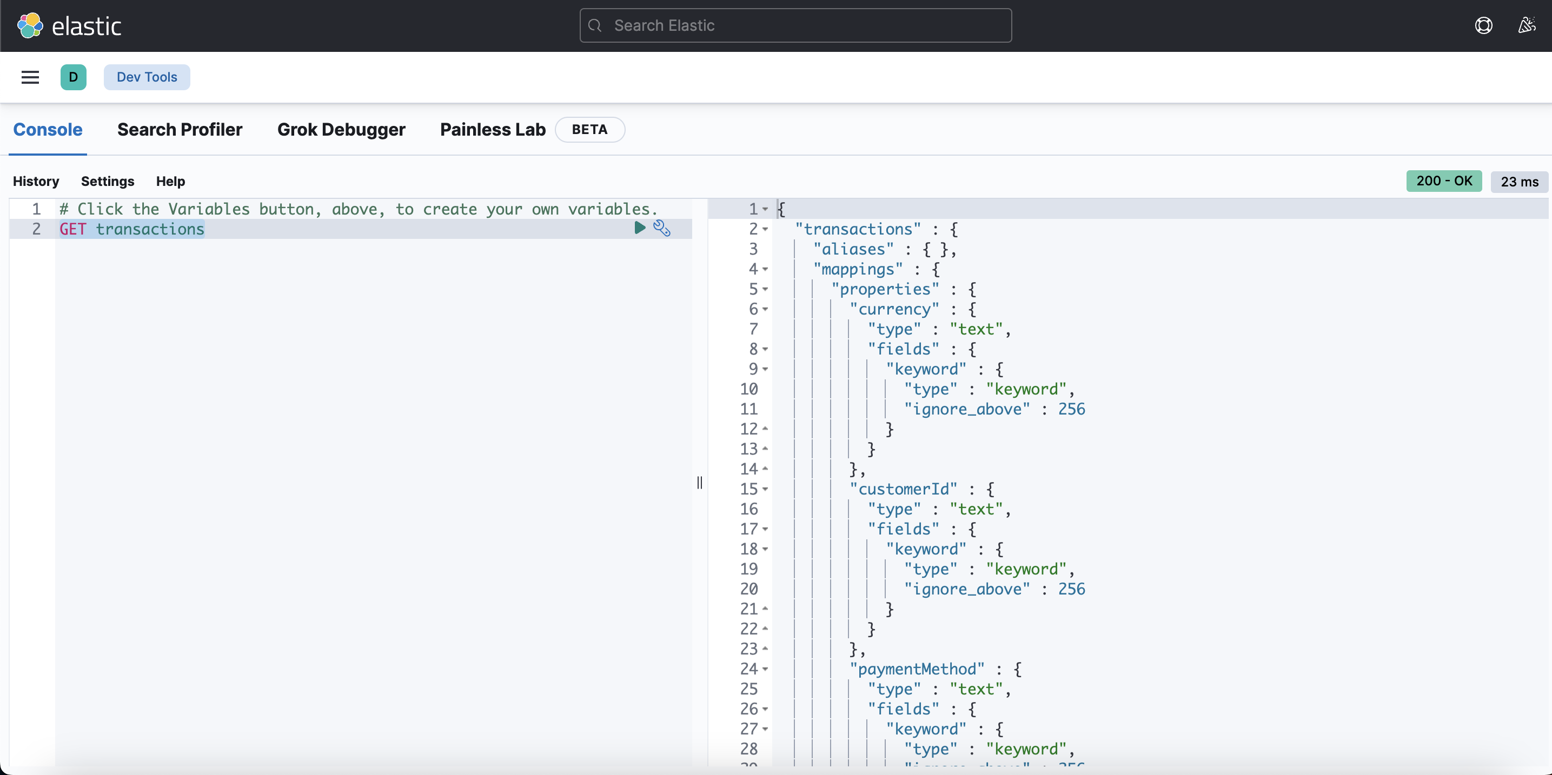Click the Elastic logo icon
1552x775 pixels.
(30, 26)
